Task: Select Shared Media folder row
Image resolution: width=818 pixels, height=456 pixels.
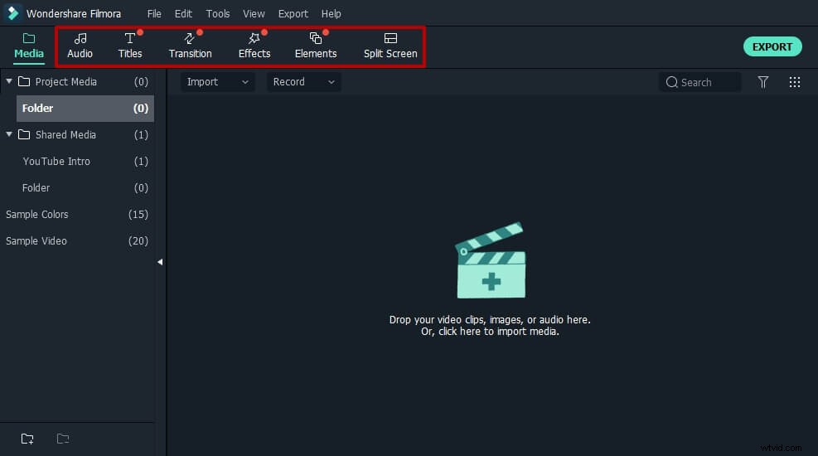Action: 77,134
